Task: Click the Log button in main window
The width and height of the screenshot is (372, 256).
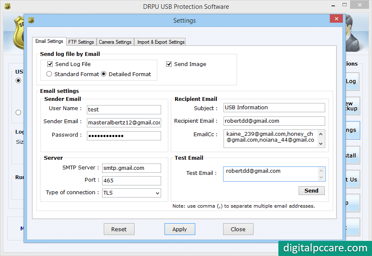Action: [x=352, y=81]
